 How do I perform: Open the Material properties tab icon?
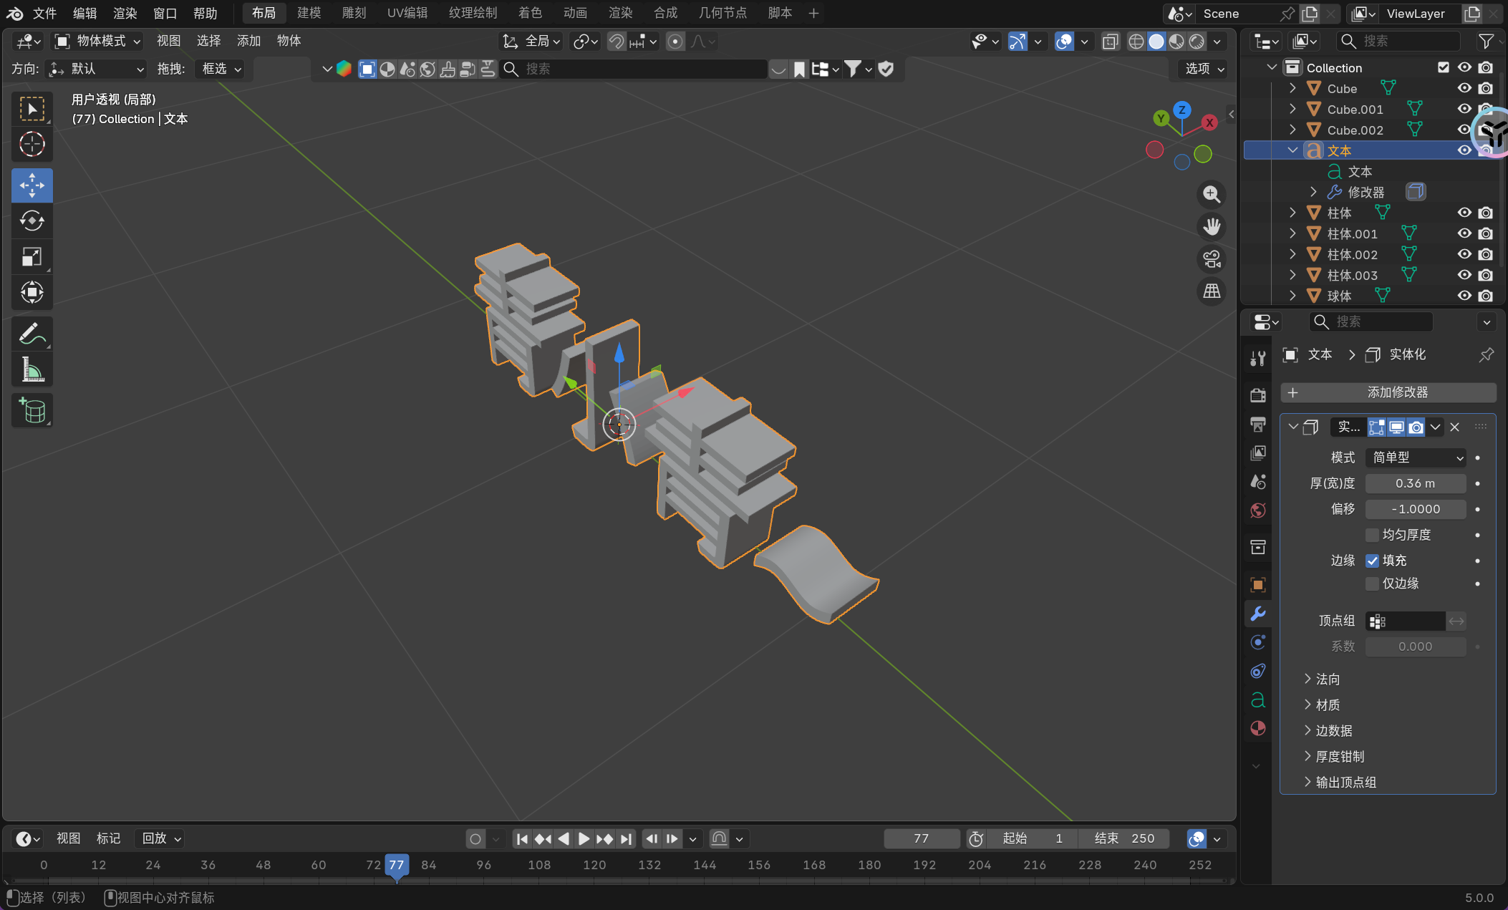point(1257,728)
